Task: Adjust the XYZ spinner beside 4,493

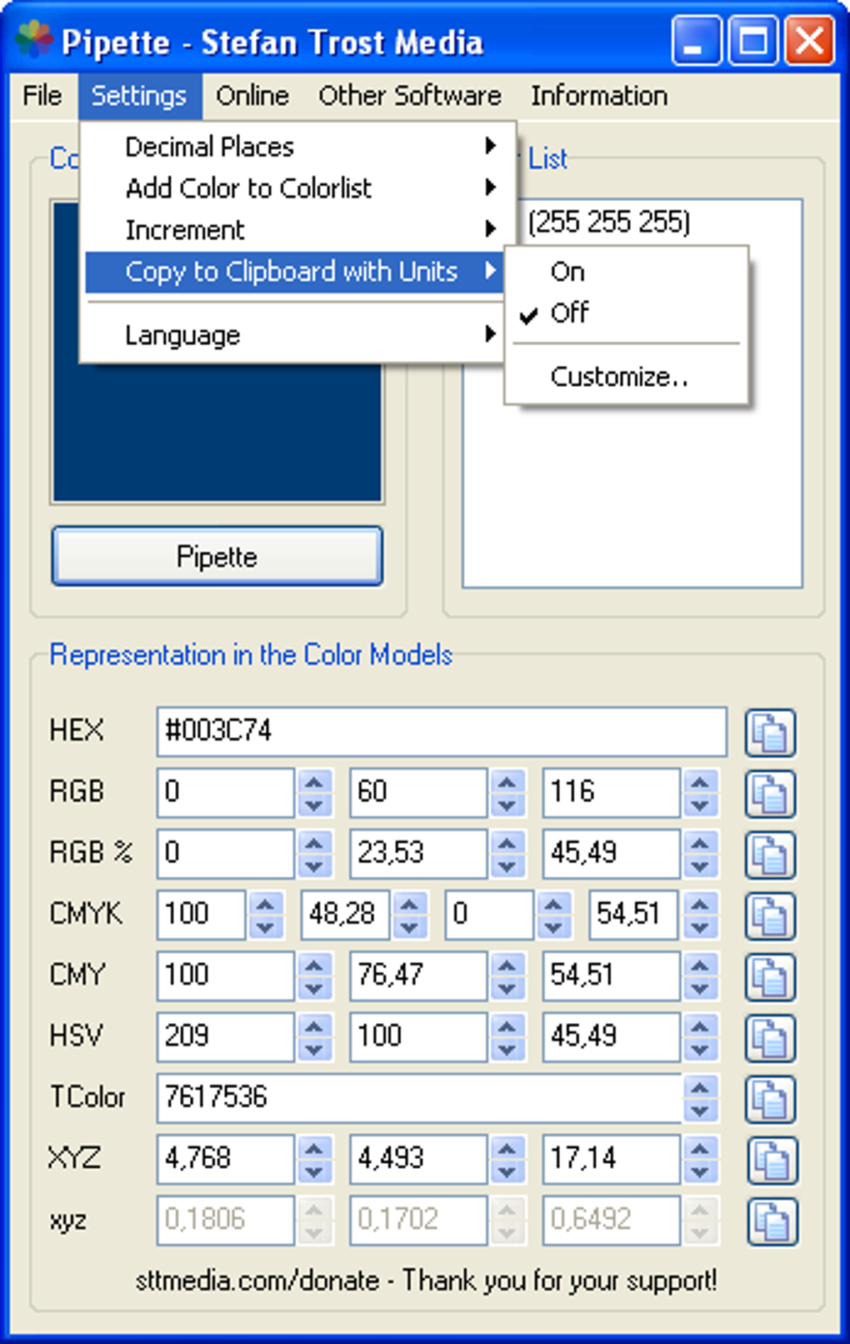Action: pyautogui.click(x=507, y=1159)
